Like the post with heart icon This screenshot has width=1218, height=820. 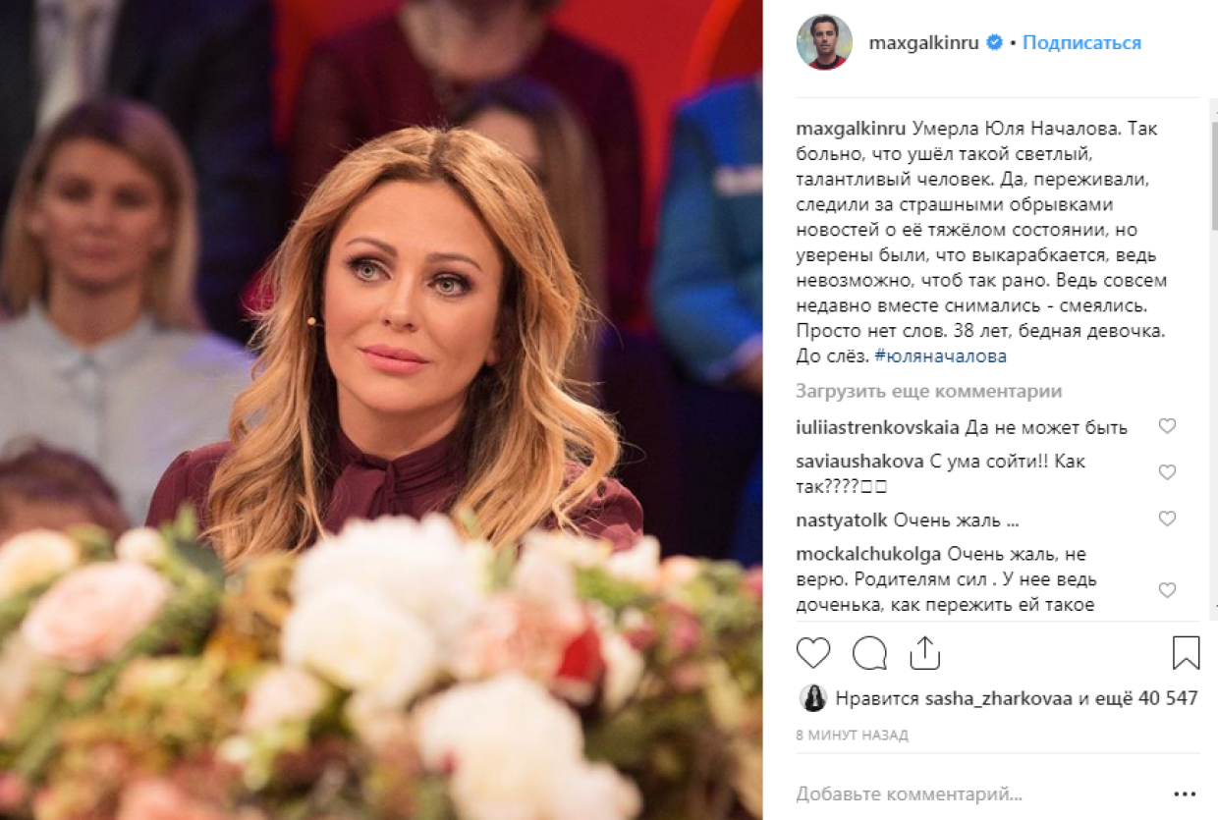813,653
